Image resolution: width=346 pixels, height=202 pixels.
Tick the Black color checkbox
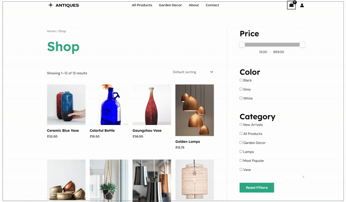click(x=241, y=80)
